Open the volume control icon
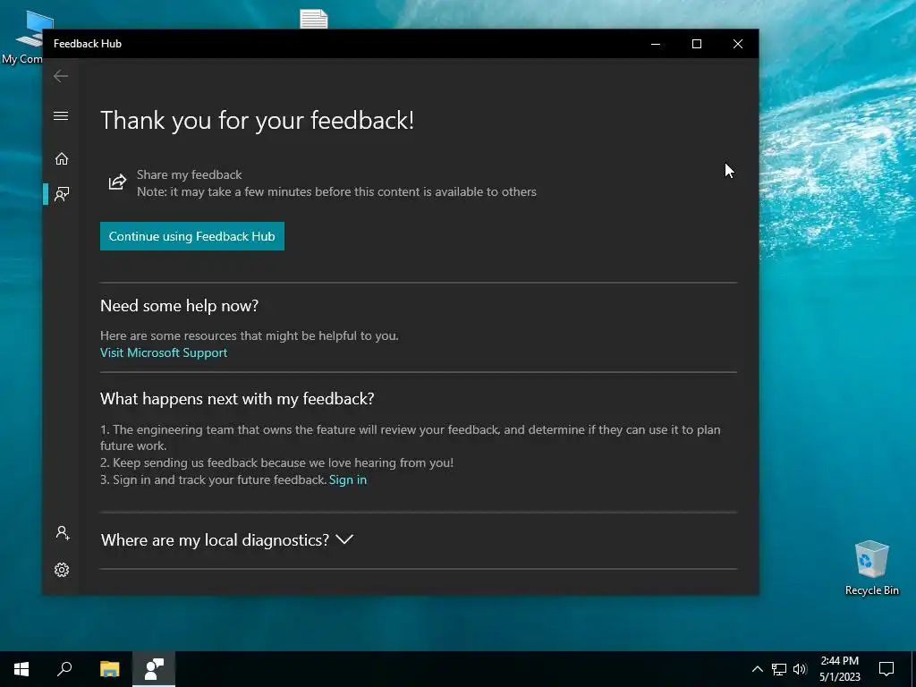Image resolution: width=916 pixels, height=687 pixels. click(x=800, y=669)
